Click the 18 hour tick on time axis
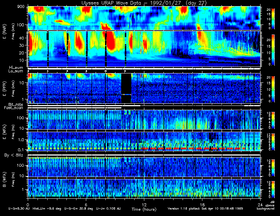This screenshot has height=216, width=280. tap(202, 204)
